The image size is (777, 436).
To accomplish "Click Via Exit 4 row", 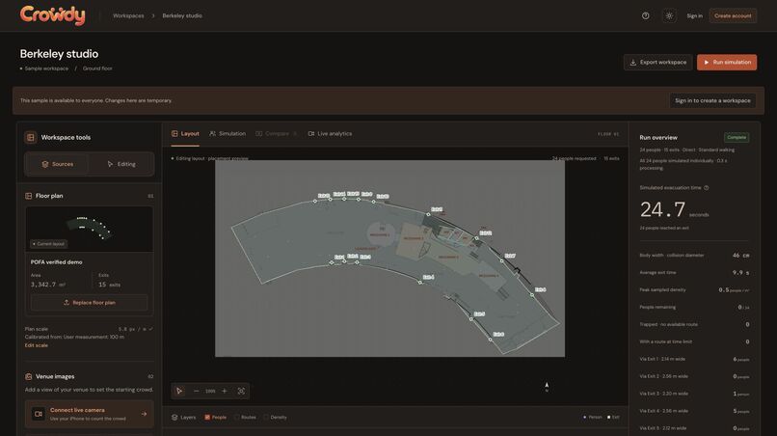I will (694, 411).
